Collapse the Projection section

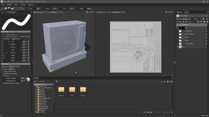(16, 64)
